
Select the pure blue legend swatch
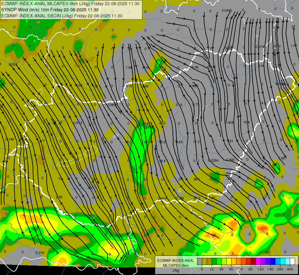pyautogui.click(x=273, y=261)
